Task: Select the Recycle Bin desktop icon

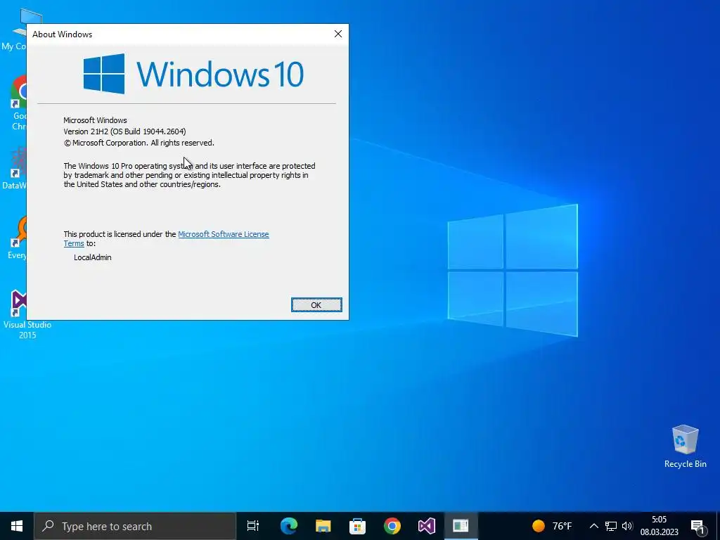Action: point(685,446)
